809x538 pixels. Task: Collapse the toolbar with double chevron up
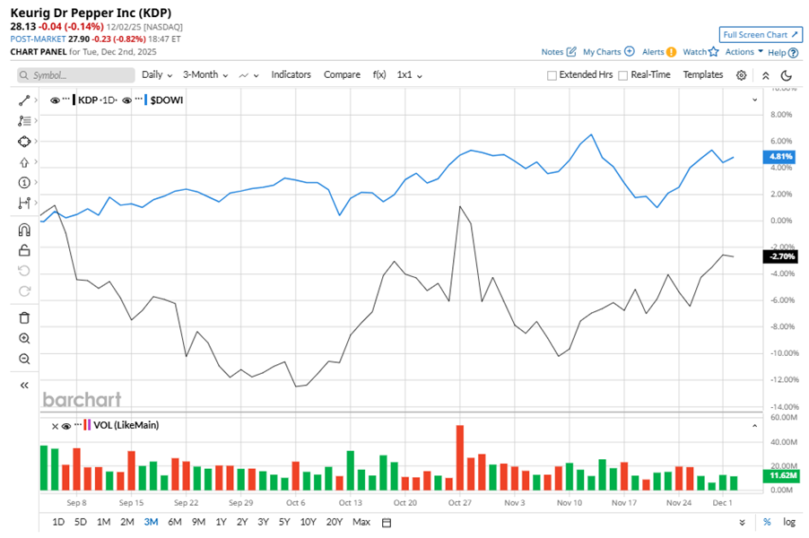click(x=766, y=75)
